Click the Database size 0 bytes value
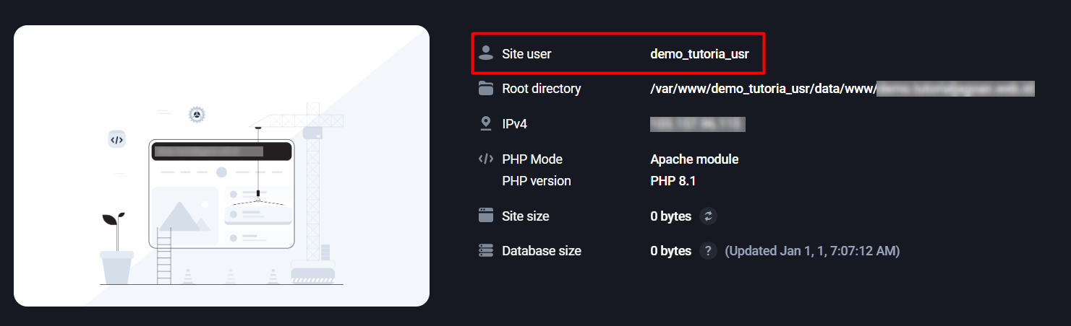This screenshot has width=1071, height=326. (670, 251)
